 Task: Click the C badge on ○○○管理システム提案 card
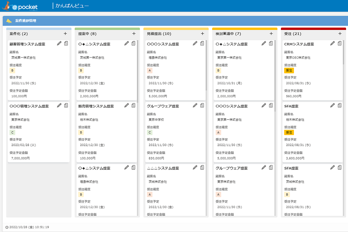coord(13,132)
